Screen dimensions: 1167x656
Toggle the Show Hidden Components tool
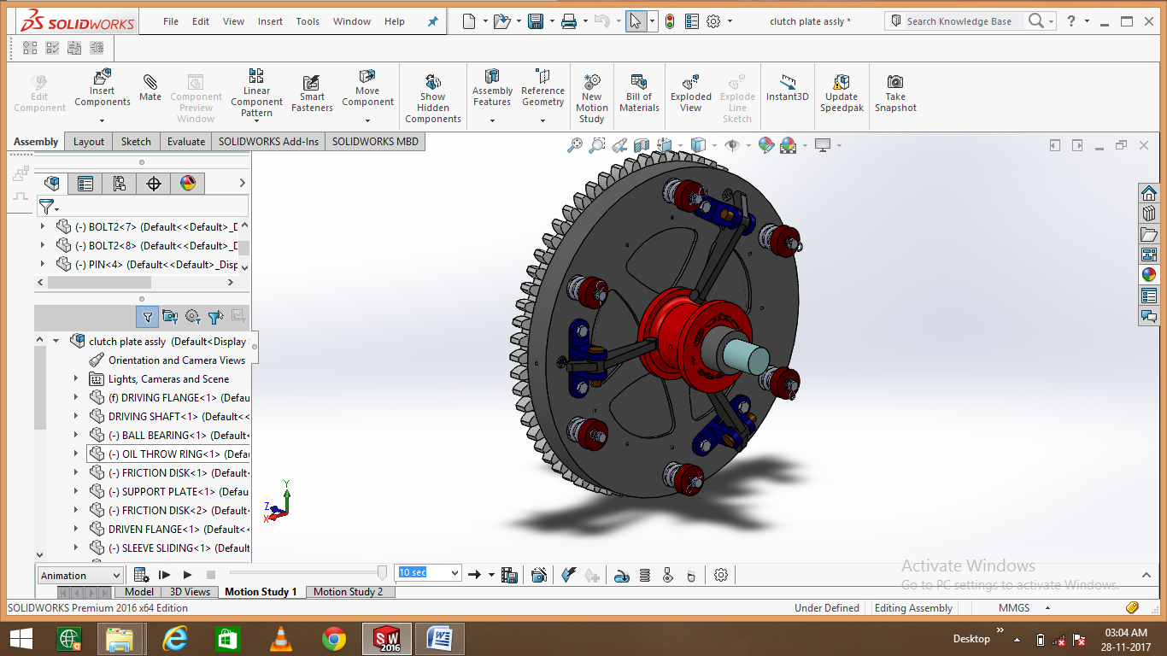pos(432,90)
